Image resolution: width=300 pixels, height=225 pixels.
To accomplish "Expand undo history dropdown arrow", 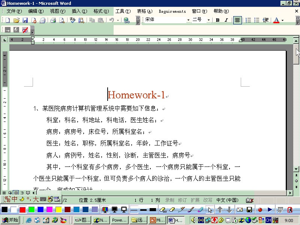I will (x=118, y=20).
